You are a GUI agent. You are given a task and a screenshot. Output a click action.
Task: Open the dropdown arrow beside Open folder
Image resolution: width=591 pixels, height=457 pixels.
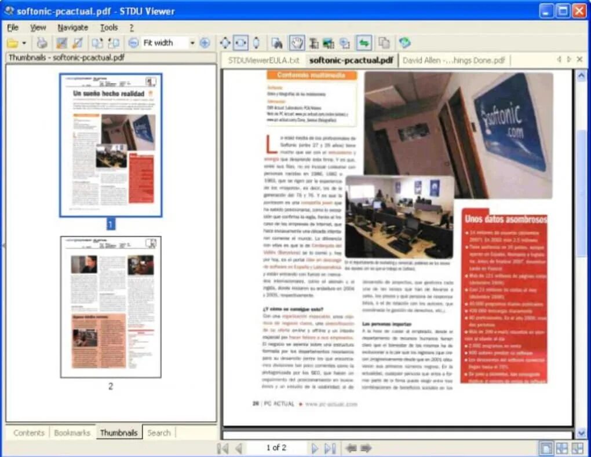pos(24,43)
